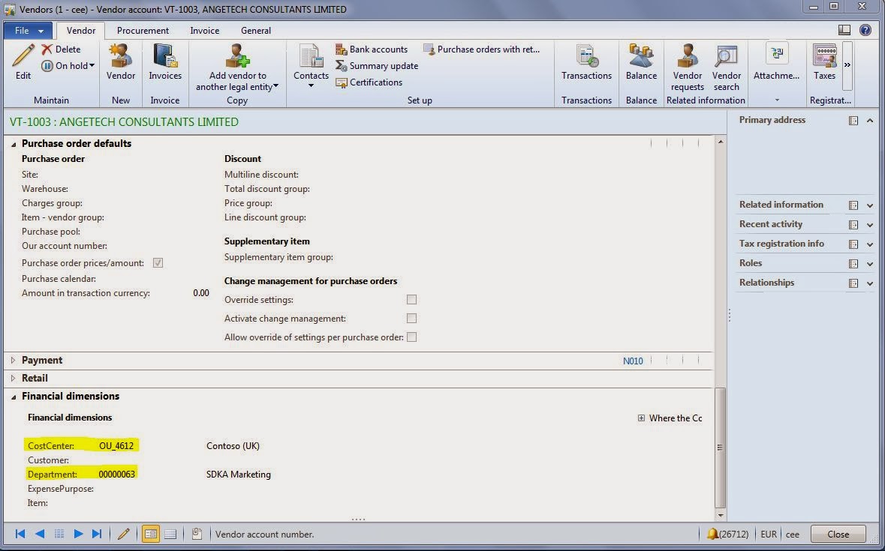This screenshot has height=551, width=885.
Task: Check Allow override of settings per purchase order
Action: (411, 337)
